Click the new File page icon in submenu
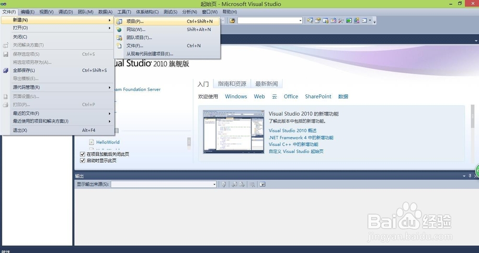Viewport: 479px width, 253px height. pyautogui.click(x=119, y=46)
